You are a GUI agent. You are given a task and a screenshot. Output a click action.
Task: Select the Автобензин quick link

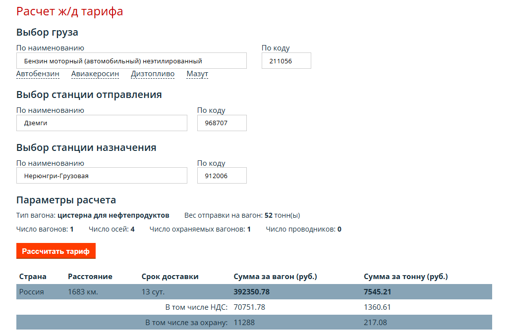point(38,74)
